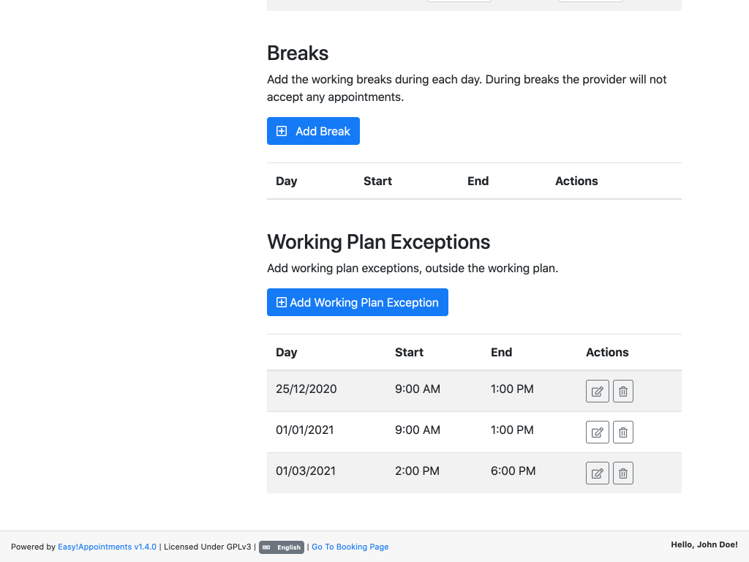The height and width of the screenshot is (562, 749).
Task: Add a new Working Plan Exception
Action: tap(357, 302)
